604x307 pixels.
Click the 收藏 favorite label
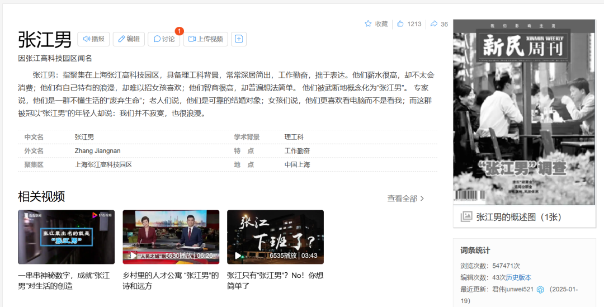pos(381,24)
